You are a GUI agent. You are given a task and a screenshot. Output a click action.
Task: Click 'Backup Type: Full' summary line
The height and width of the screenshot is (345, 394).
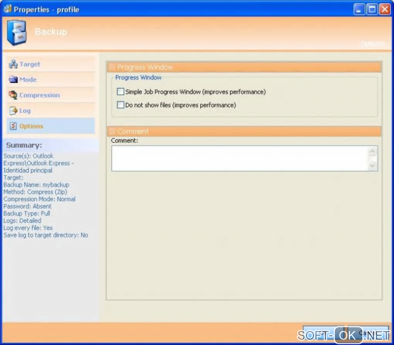27,213
